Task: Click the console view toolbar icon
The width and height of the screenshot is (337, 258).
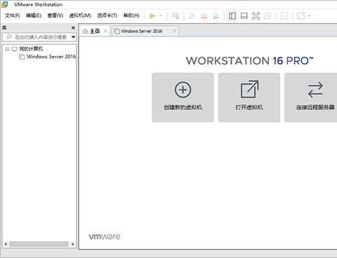Action: pyautogui.click(x=284, y=16)
